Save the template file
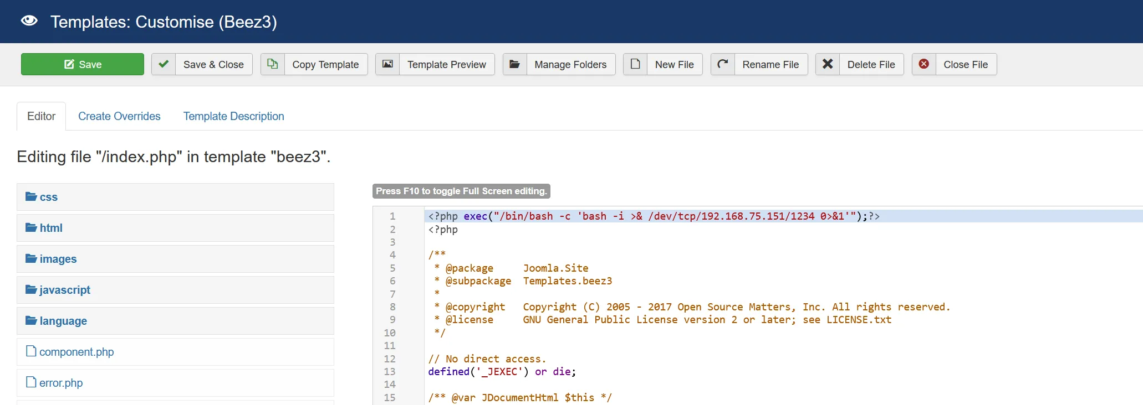1143x405 pixels. [83, 64]
